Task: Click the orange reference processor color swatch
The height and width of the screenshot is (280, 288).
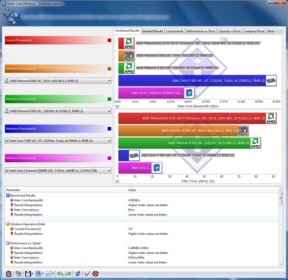Action: 109,69
